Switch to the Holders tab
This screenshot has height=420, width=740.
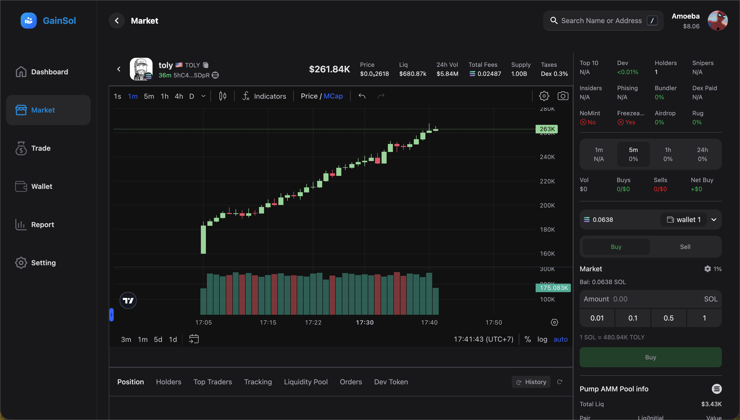click(x=169, y=382)
